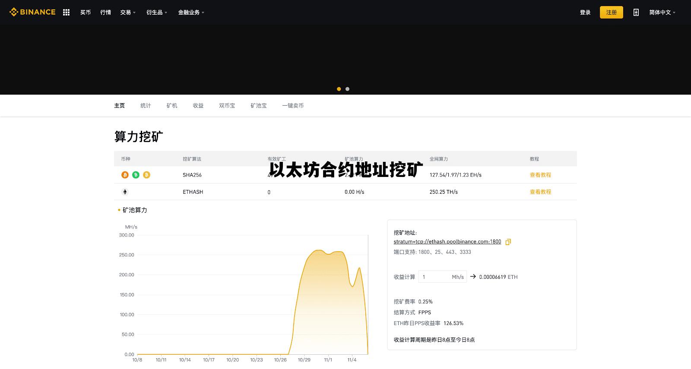Click the 收益计算 Mh/s input field
Image resolution: width=691 pixels, height=369 pixels.
click(x=443, y=277)
